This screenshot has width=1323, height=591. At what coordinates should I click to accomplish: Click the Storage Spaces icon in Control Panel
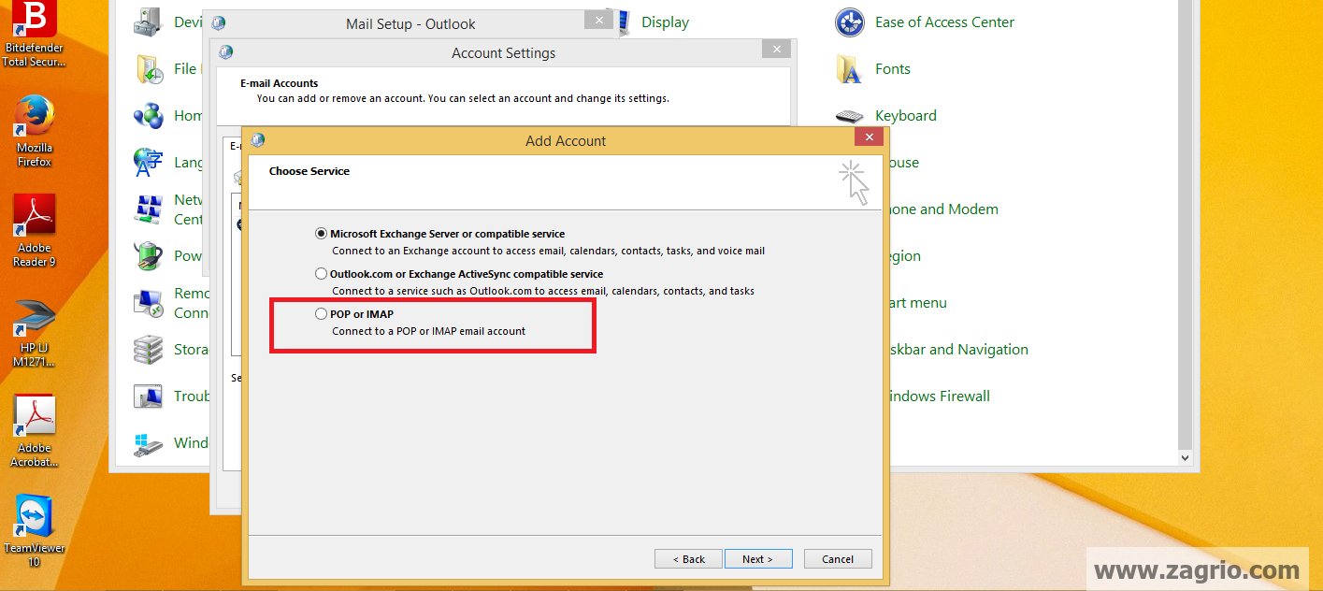[150, 350]
